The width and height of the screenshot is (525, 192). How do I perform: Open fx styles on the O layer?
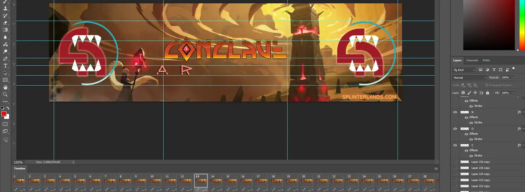coord(519,128)
